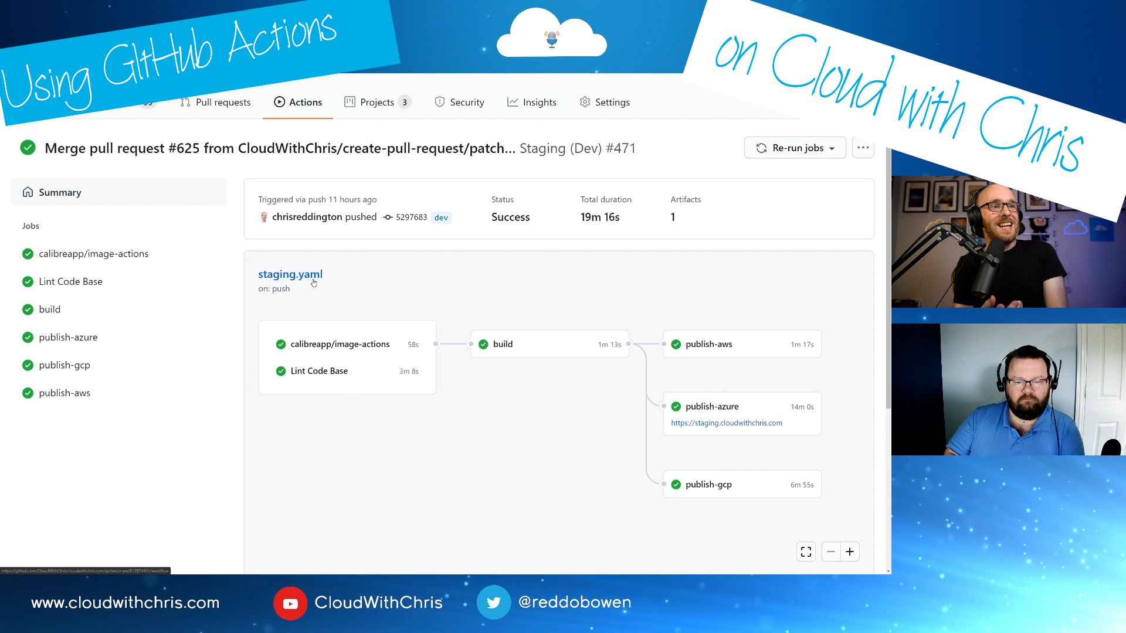Select the Pull requests tab

[x=216, y=101]
